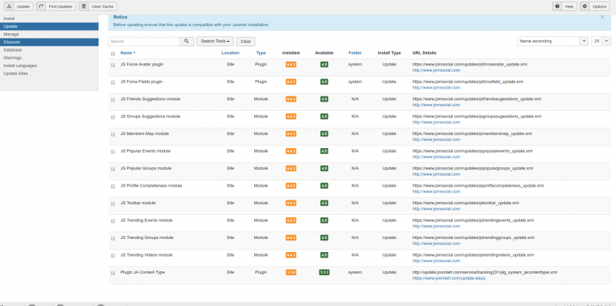Open the Help button
Image resolution: width=616 pixels, height=306 pixels.
coord(564,6)
